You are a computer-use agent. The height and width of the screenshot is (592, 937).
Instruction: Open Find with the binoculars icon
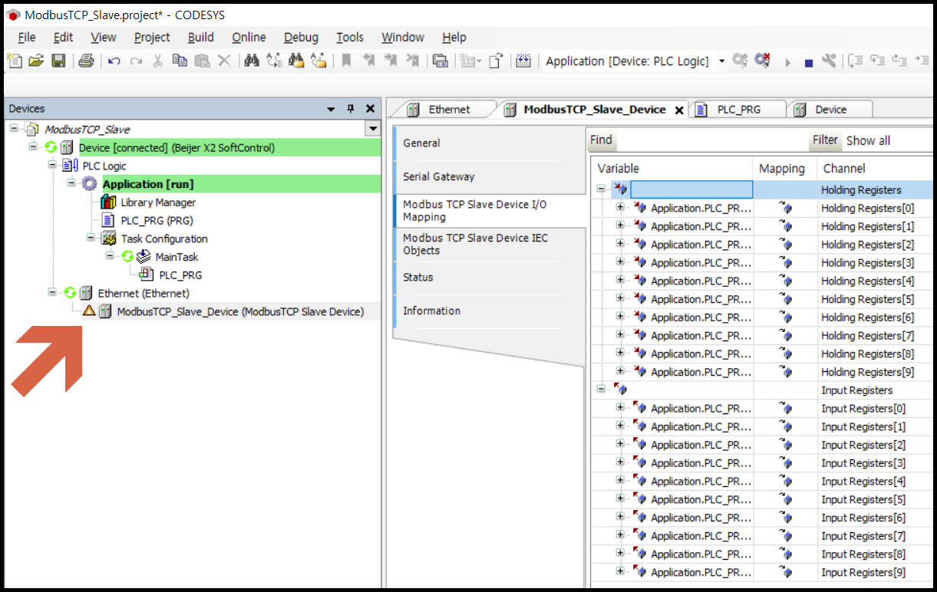[252, 61]
